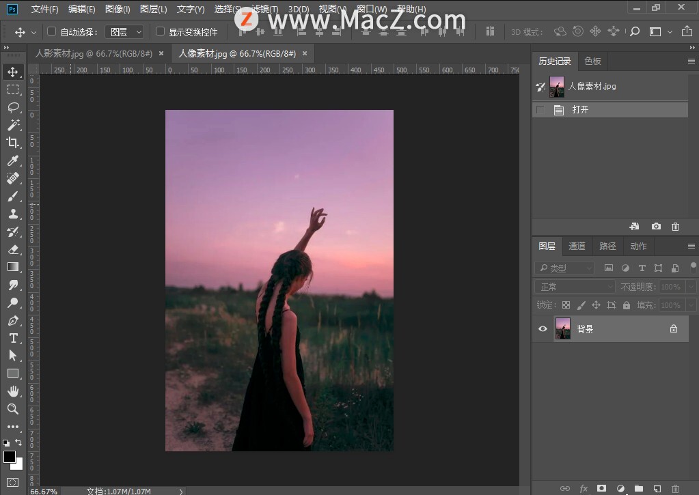Switch to the 人影素材.jpg document tab
This screenshot has width=699, height=495.
(x=94, y=53)
